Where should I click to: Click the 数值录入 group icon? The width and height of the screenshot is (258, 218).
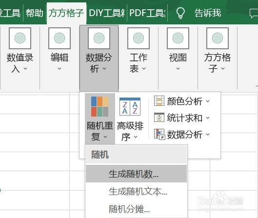[20, 38]
